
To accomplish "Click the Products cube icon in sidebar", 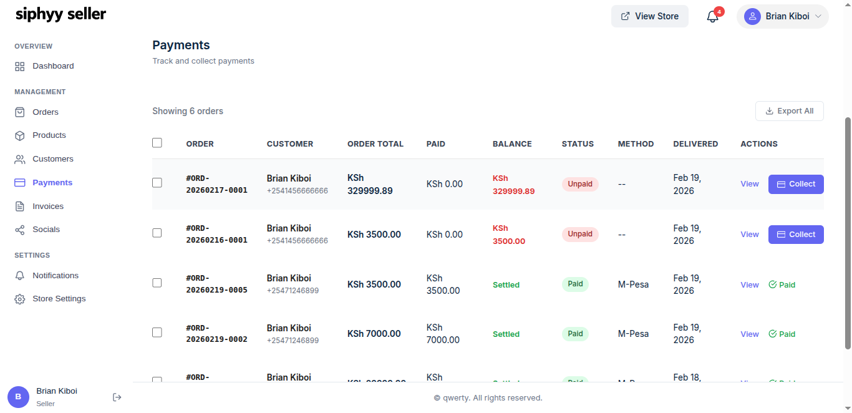I will (x=20, y=135).
